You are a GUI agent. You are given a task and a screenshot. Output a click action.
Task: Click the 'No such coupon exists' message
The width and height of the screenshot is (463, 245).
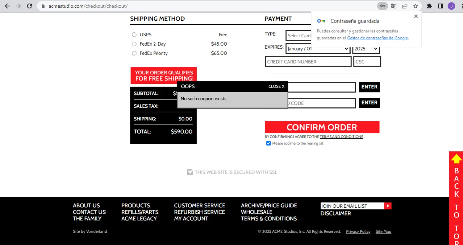pos(203,99)
